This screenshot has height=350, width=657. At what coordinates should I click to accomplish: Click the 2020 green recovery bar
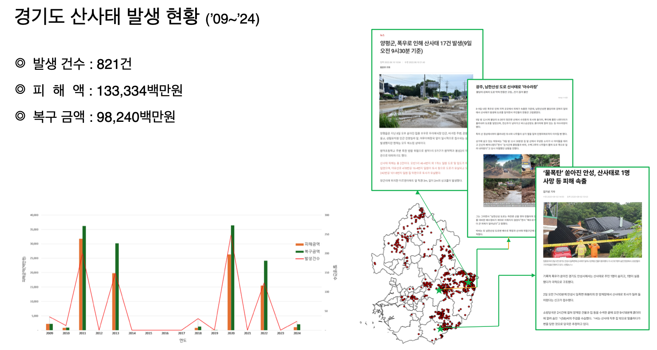click(x=232, y=278)
